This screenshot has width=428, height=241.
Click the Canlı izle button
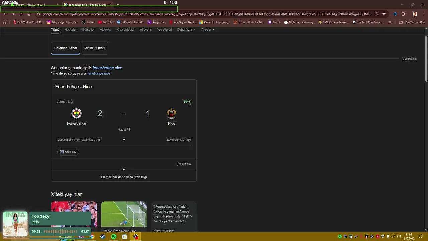click(68, 152)
